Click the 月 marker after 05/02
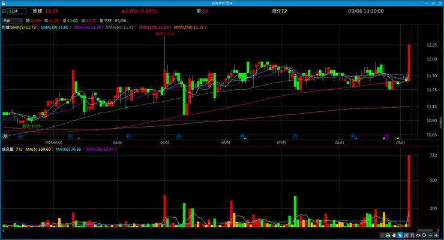Image resolution: width=444 pixels, height=240 pixels. tap(179, 136)
